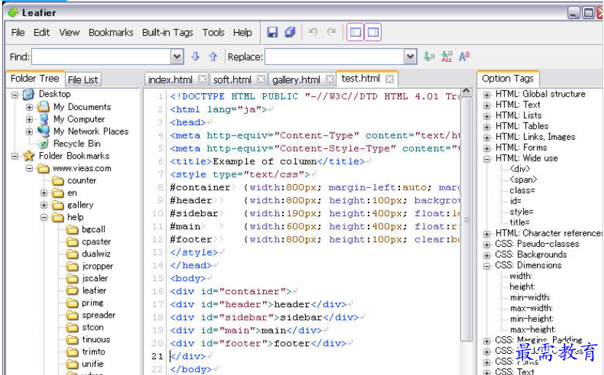Expand My Network Places node
This screenshot has height=375, width=604.
[29, 132]
